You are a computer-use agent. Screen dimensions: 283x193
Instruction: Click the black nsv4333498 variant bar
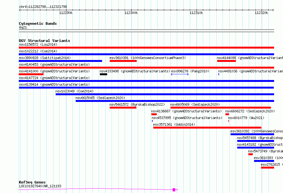103,74
